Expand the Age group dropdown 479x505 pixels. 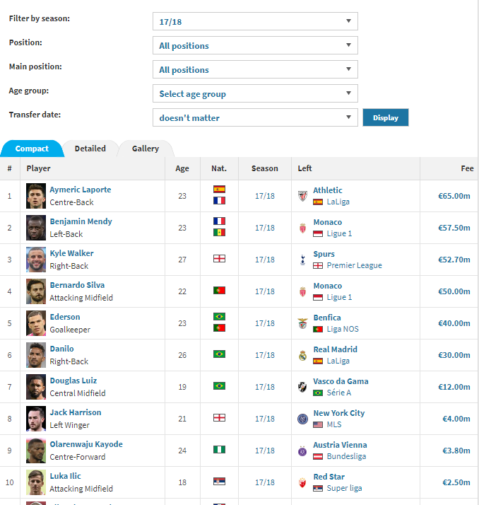255,94
